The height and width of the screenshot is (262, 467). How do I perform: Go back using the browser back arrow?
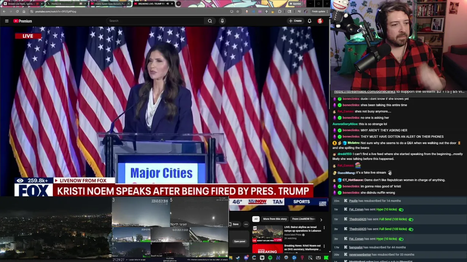(x=4, y=11)
